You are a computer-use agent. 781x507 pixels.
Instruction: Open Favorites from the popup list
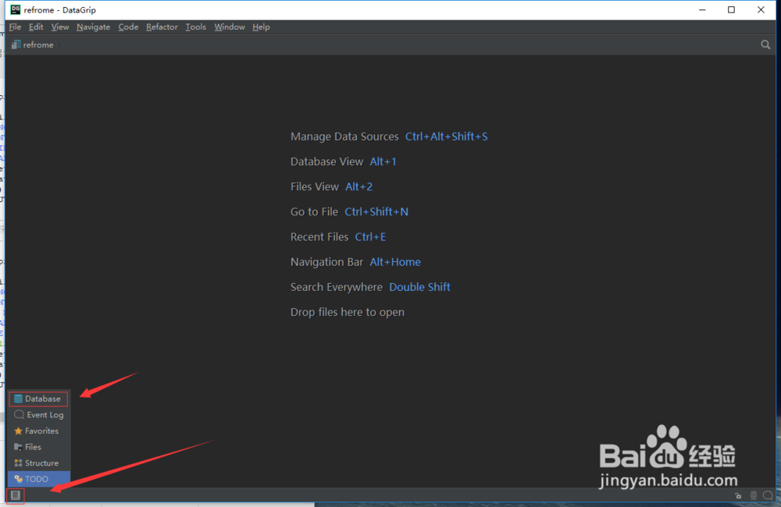[38, 431]
